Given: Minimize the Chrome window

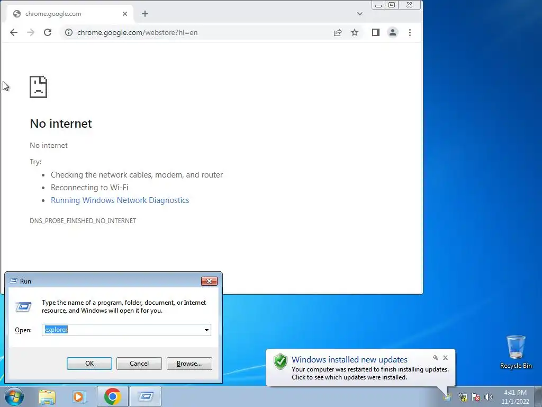Looking at the screenshot, I should coord(378,5).
